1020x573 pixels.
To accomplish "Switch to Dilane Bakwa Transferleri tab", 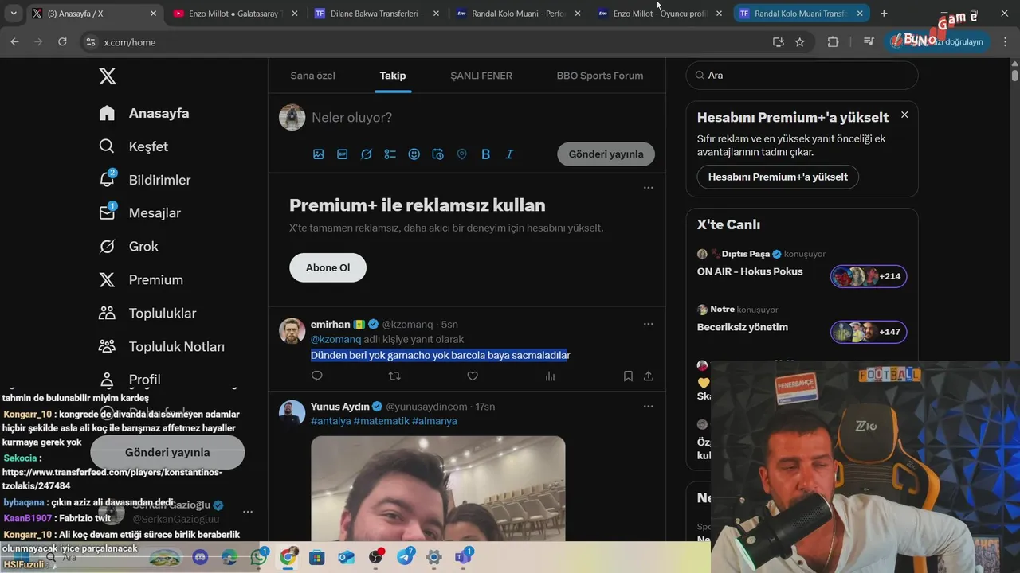I will pos(376,14).
